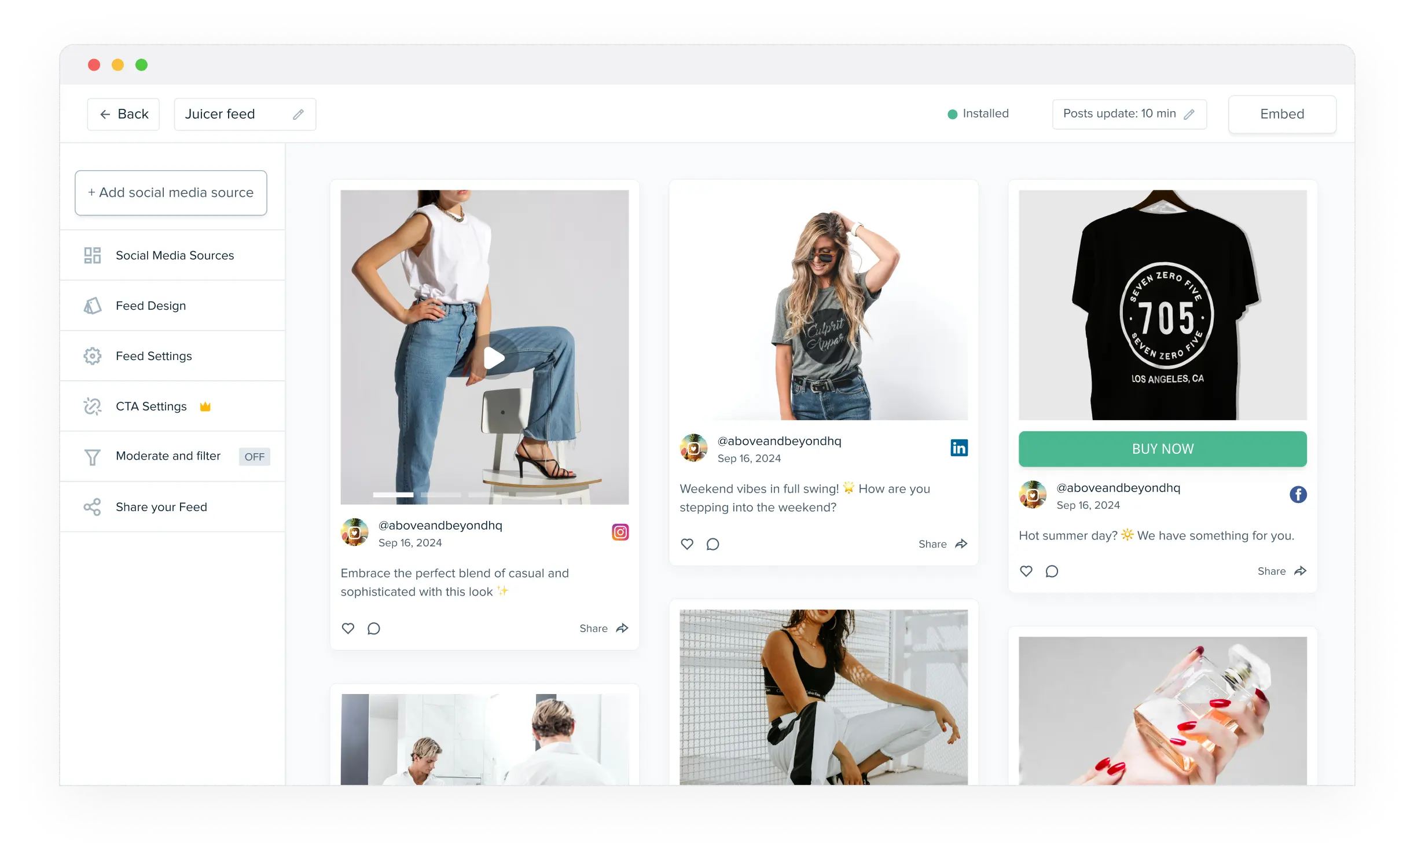Image resolution: width=1414 pixels, height=859 pixels.
Task: Click the Posts update edit pencil icon
Action: click(x=1195, y=113)
